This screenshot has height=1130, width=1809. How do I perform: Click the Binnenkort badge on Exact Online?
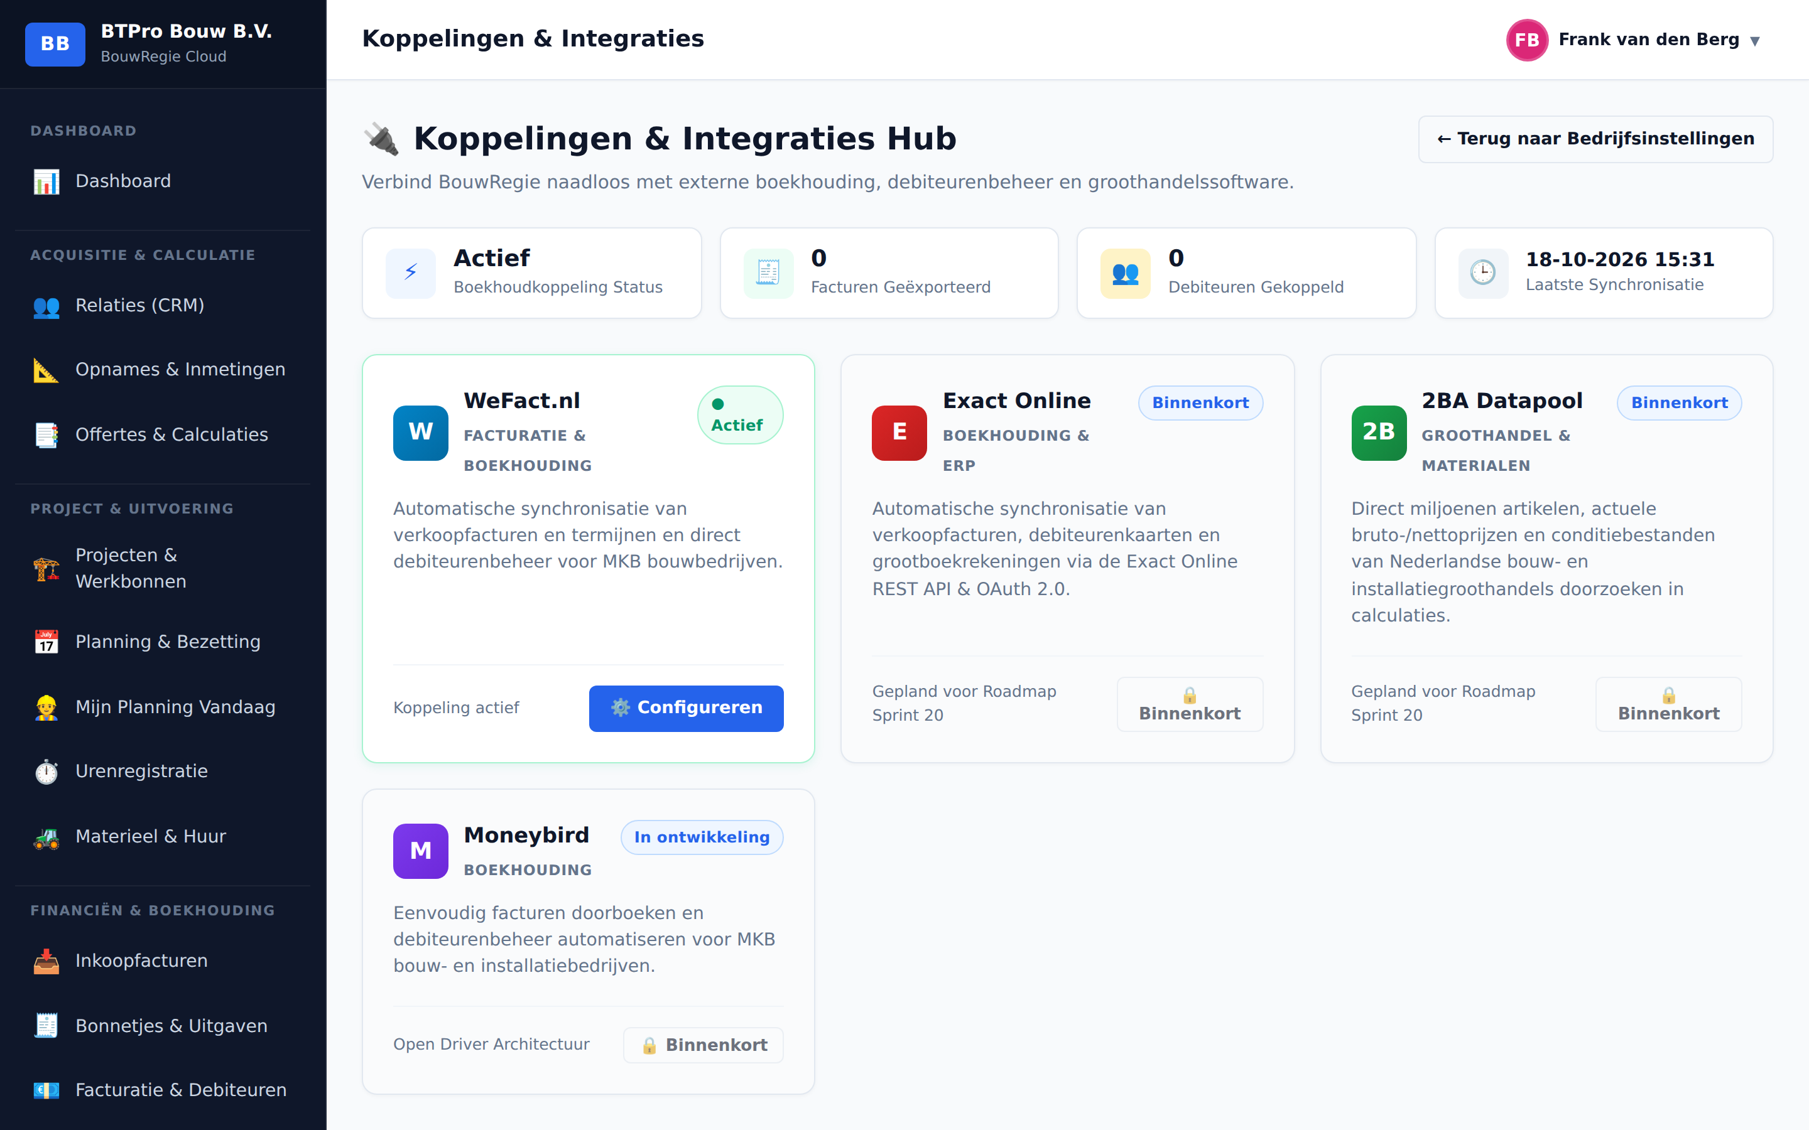(x=1200, y=403)
